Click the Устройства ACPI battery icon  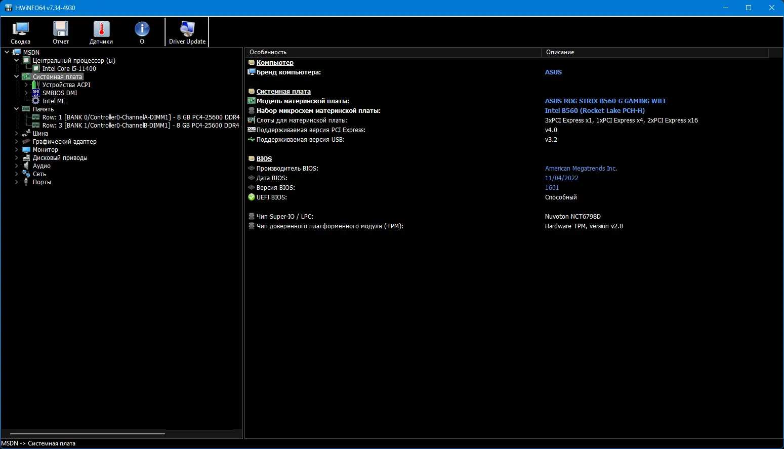[36, 85]
